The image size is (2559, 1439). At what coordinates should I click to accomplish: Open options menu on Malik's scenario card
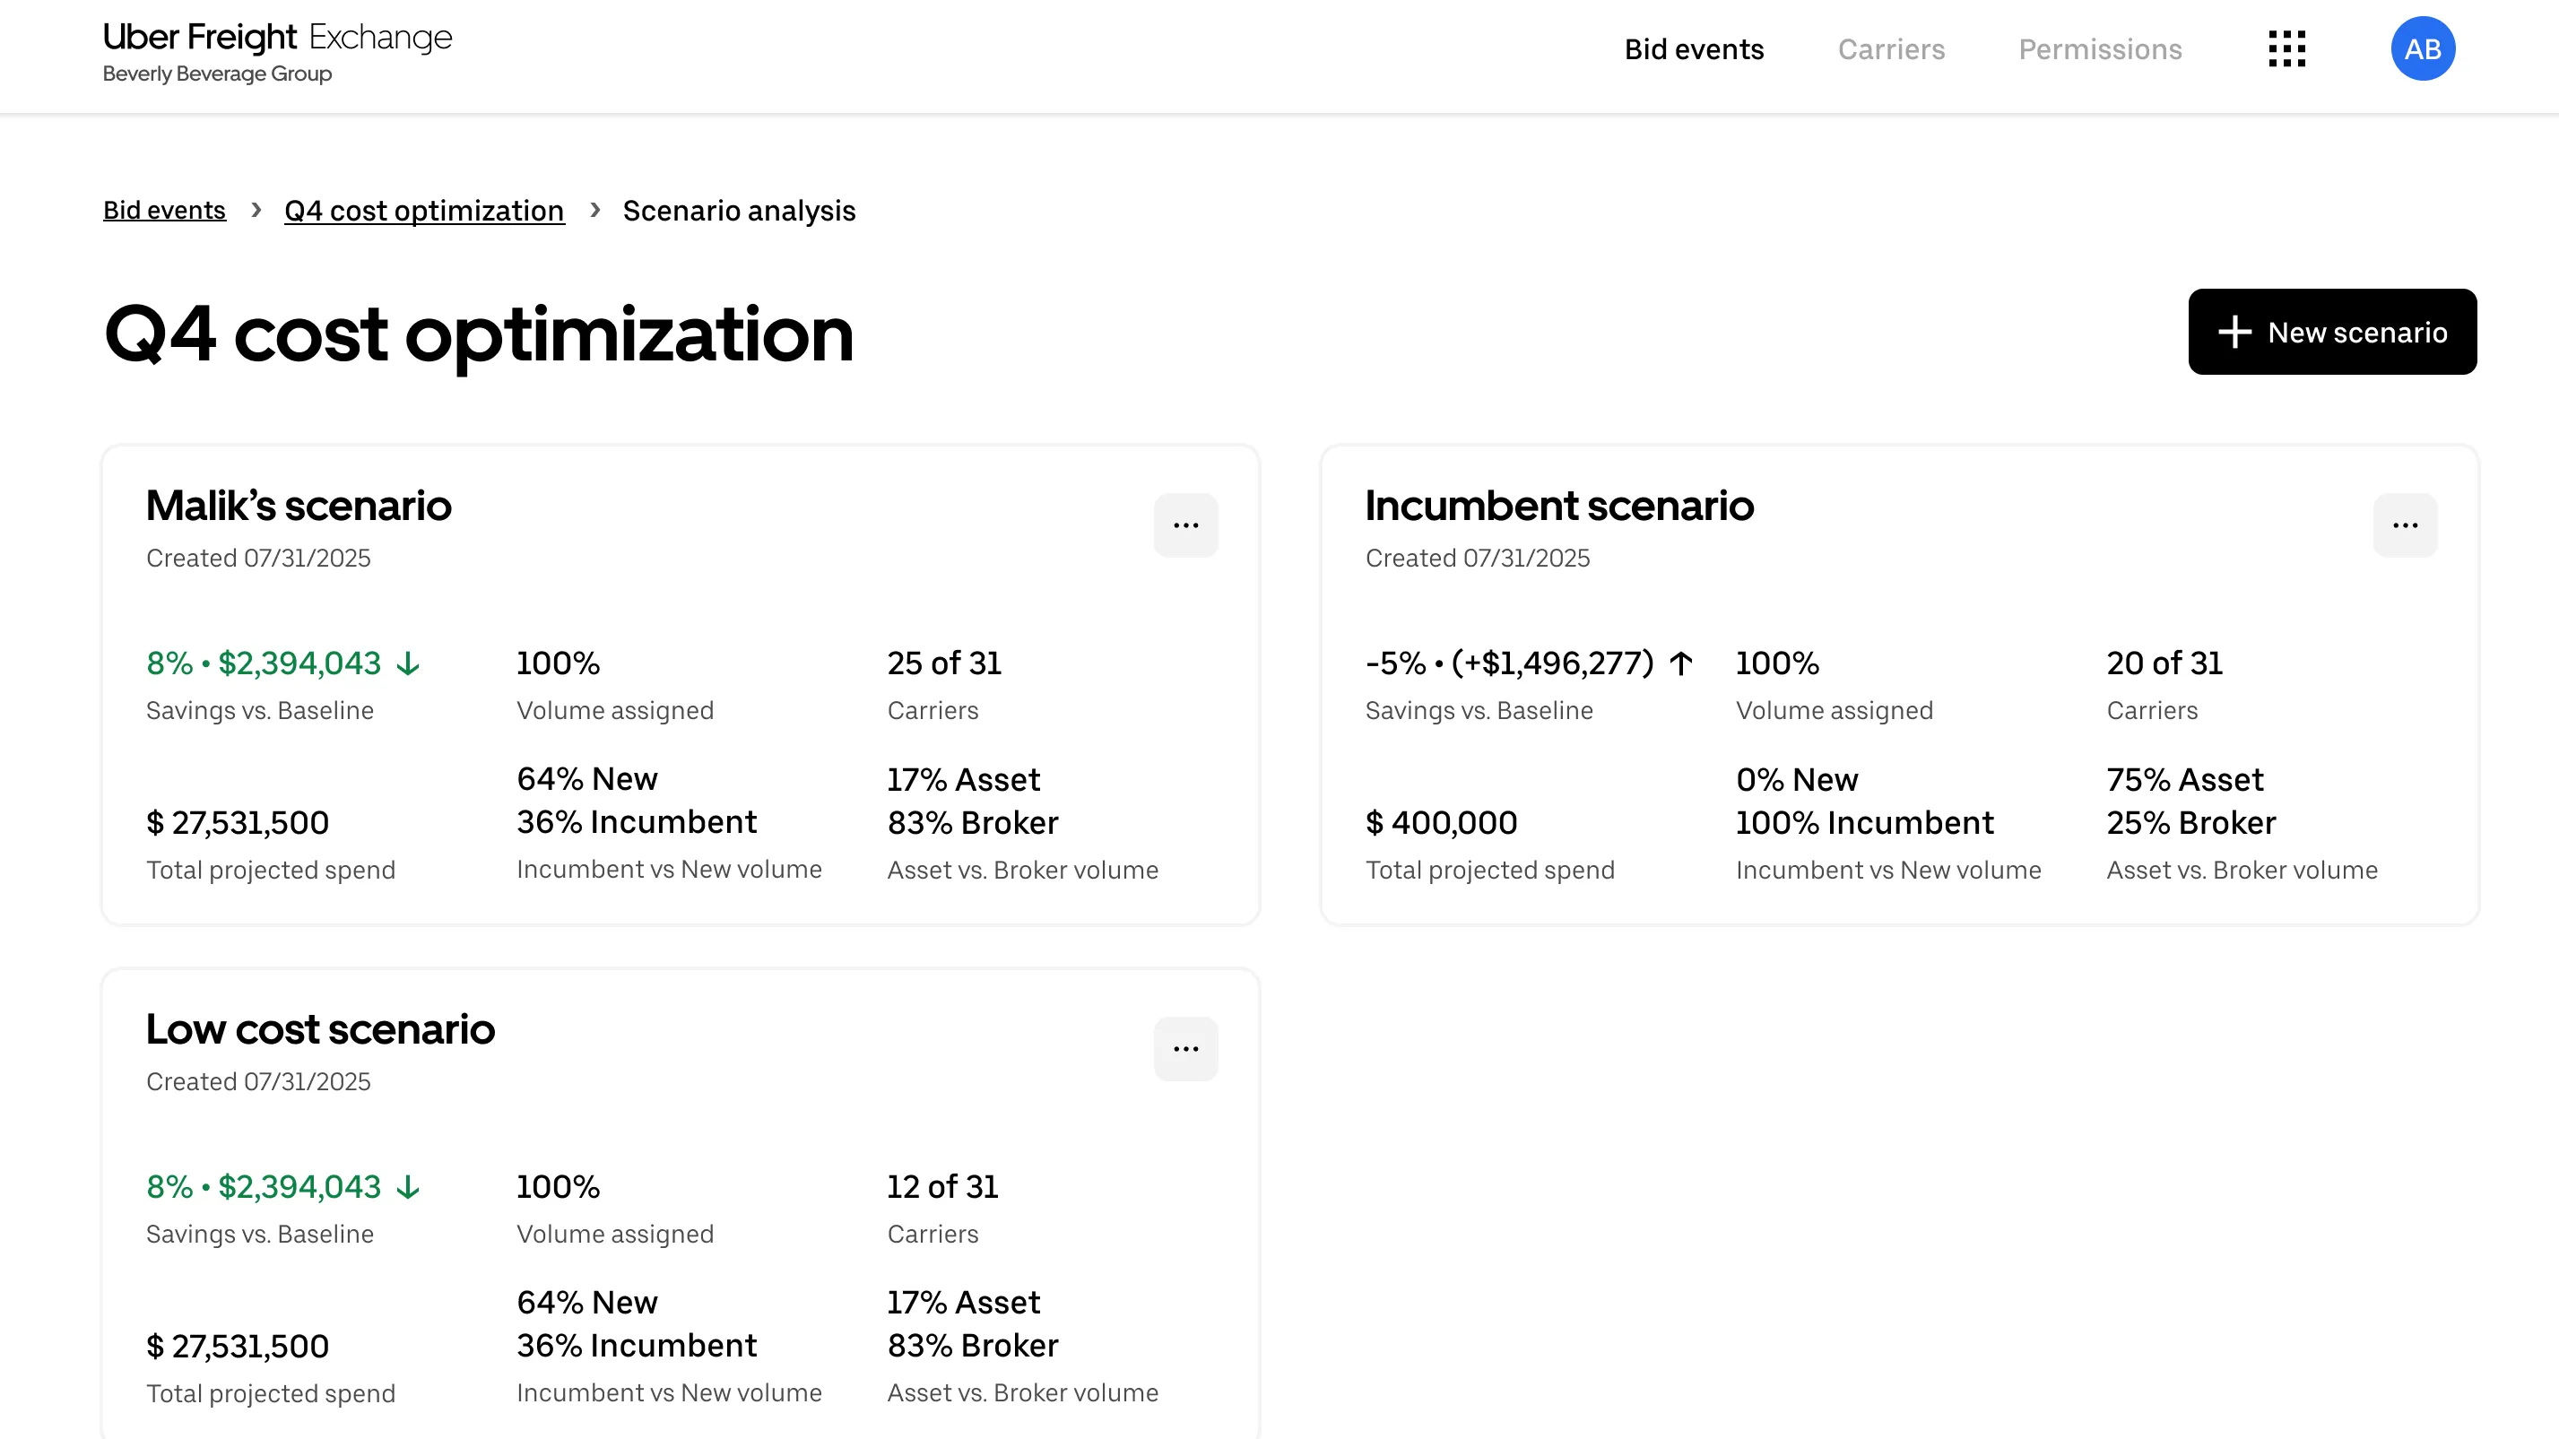pyautogui.click(x=1186, y=525)
